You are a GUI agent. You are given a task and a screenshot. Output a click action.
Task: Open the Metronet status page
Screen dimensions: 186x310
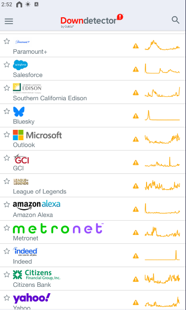coord(93,232)
